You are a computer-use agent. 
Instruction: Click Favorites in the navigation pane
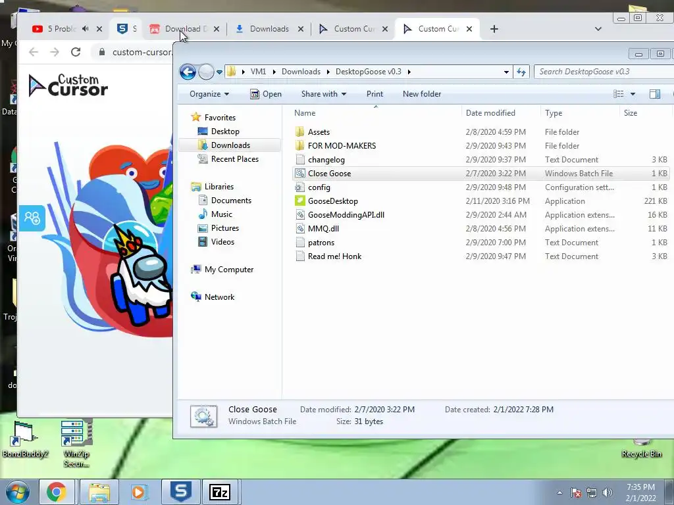click(220, 117)
